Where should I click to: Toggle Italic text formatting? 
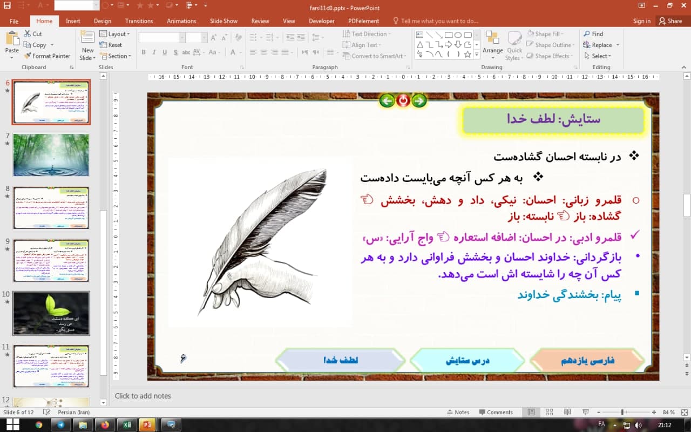pos(154,52)
